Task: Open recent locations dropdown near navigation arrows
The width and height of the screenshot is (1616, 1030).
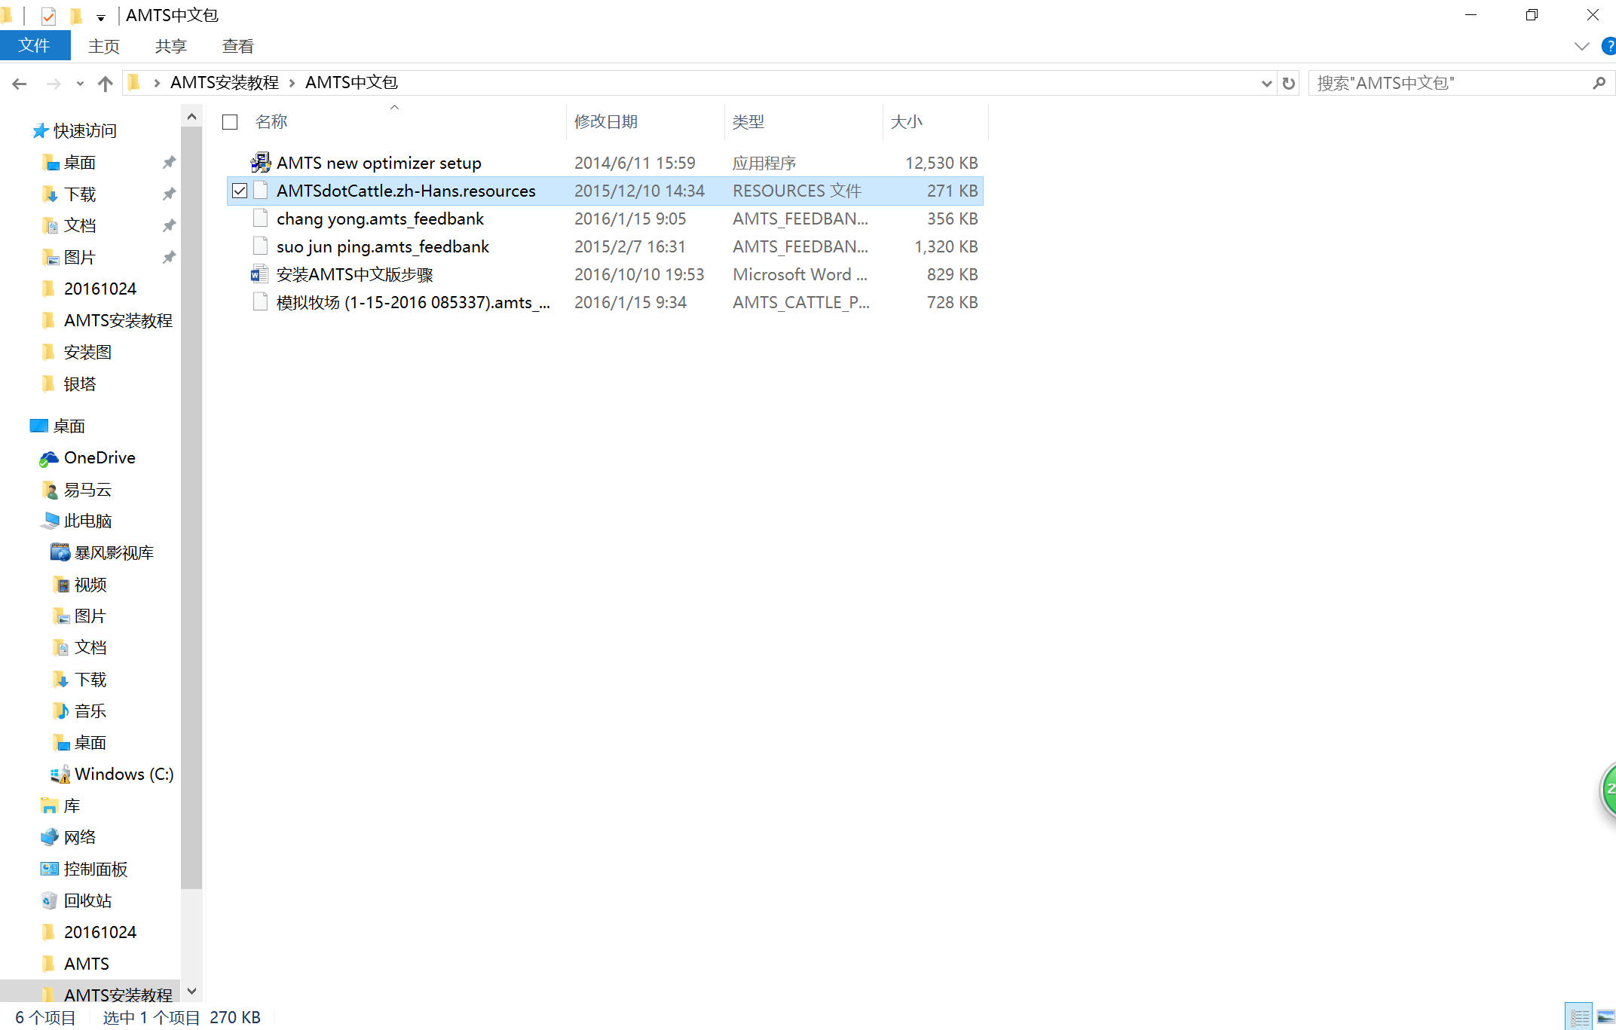Action: point(80,84)
